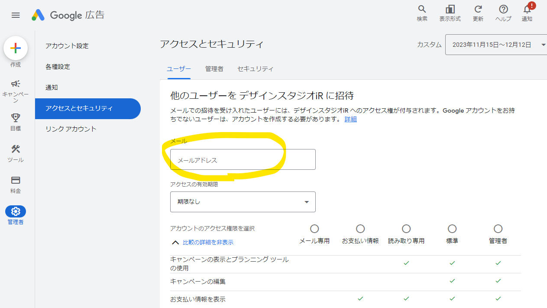Image resolution: width=547 pixels, height=308 pixels.
Task: Open リンク アカウント in the side menu
Action: click(71, 129)
